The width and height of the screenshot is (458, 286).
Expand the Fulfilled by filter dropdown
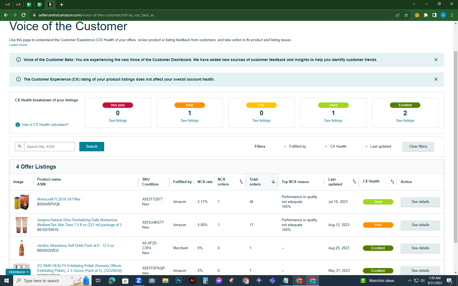click(x=295, y=147)
